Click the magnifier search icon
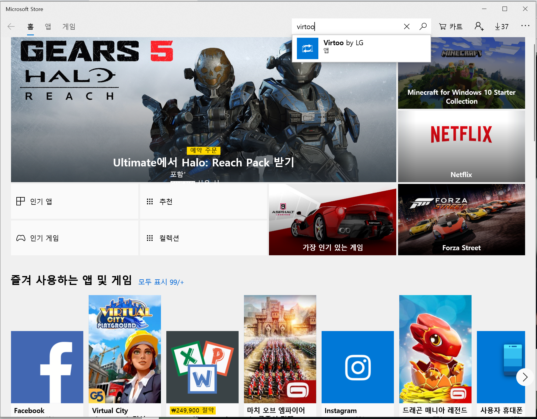 pyautogui.click(x=423, y=27)
